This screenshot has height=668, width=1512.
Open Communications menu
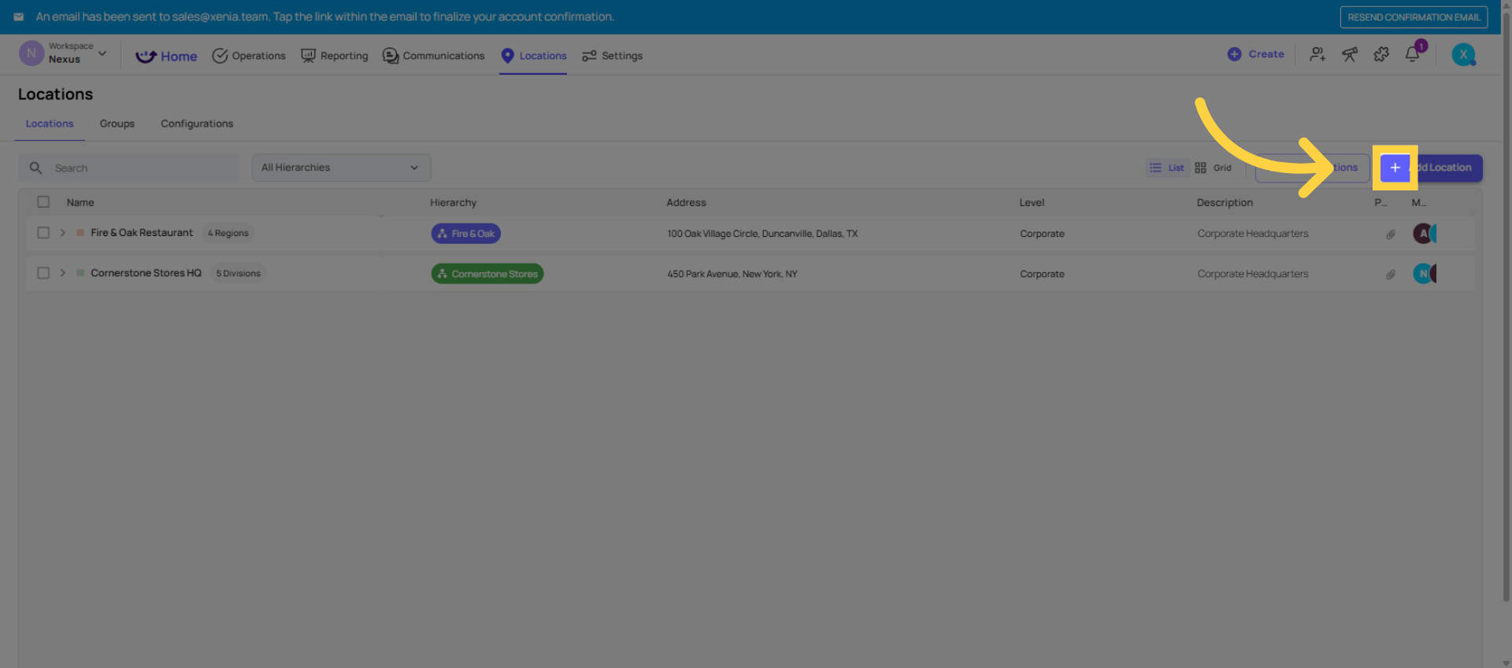434,56
